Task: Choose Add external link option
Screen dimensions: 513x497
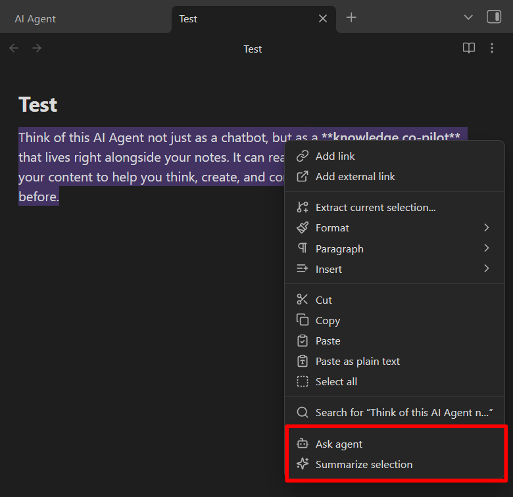Action: click(355, 177)
